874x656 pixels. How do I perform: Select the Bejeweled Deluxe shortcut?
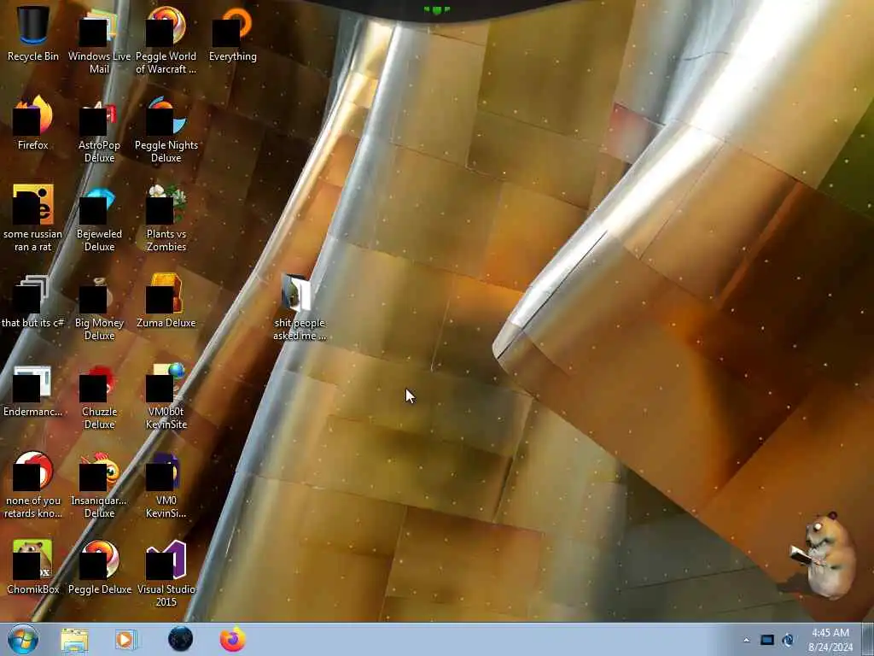tap(99, 218)
